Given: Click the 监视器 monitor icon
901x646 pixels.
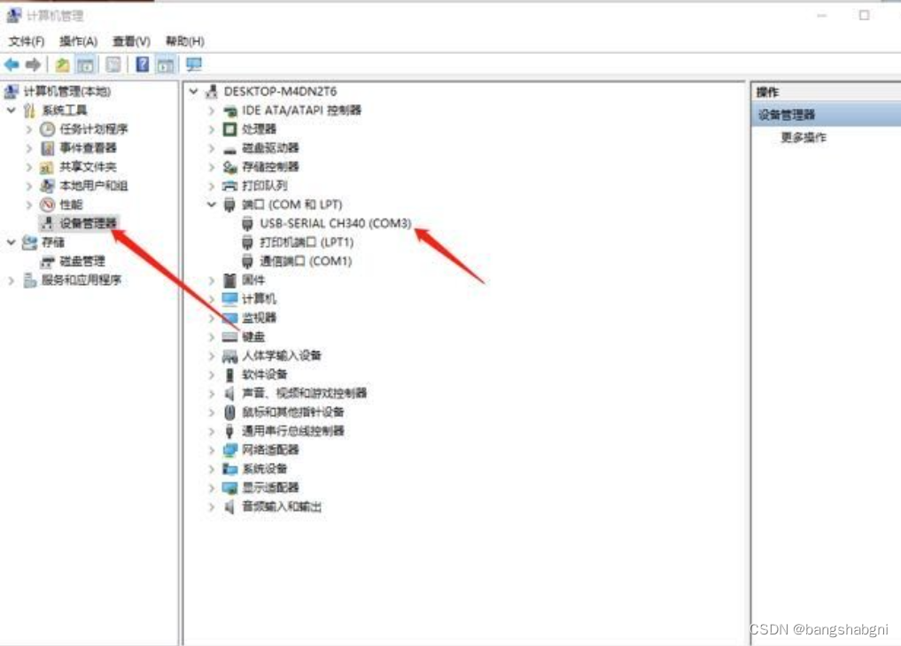Looking at the screenshot, I should 229,318.
